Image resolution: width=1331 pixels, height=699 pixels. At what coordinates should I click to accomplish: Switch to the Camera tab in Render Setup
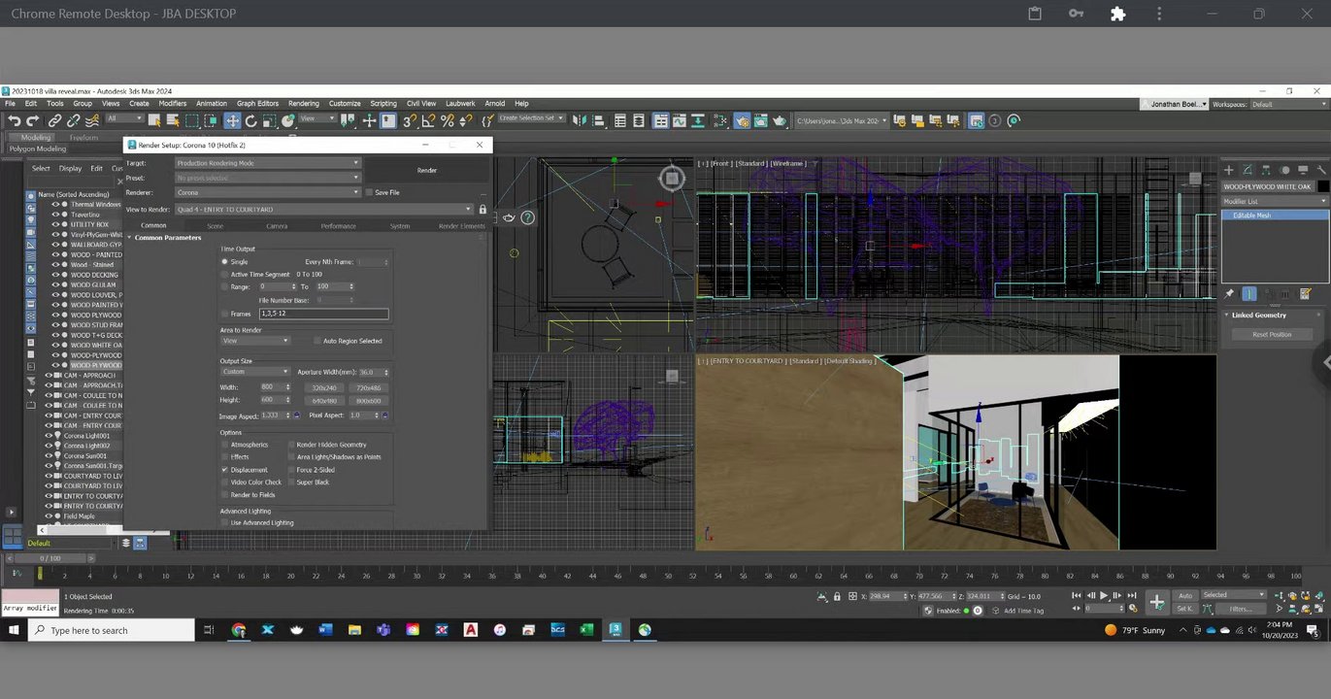[277, 226]
